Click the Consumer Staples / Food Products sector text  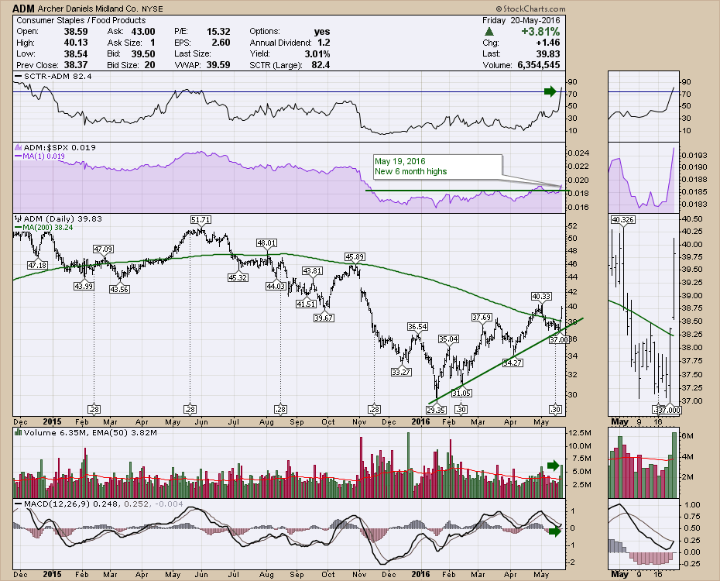[x=81, y=20]
